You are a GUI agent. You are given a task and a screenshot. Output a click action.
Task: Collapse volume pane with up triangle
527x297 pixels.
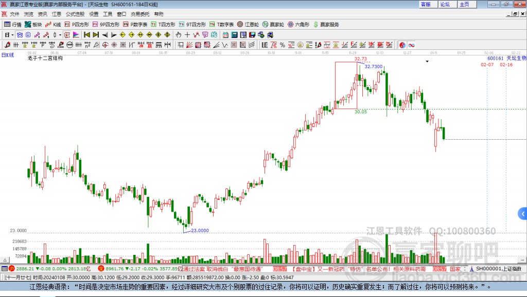click(x=5, y=260)
